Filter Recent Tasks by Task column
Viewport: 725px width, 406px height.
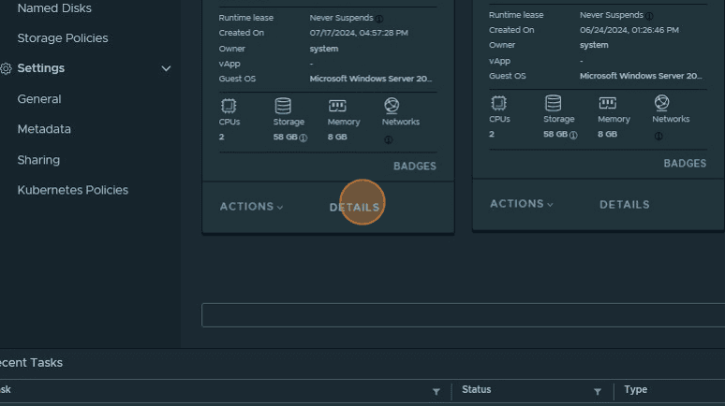(436, 392)
